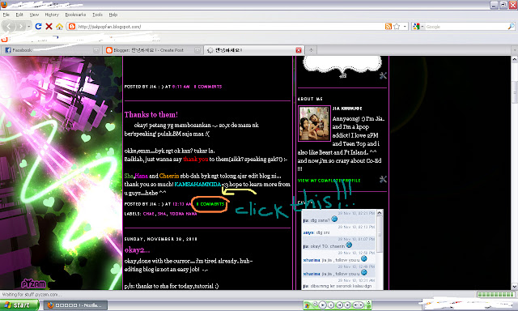Close the Blogger Create Post tab
The image size is (518, 311).
click(x=197, y=50)
